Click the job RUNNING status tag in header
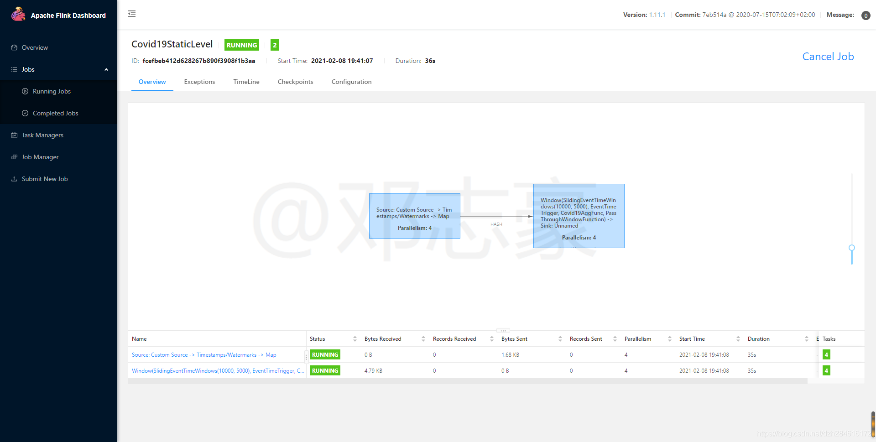This screenshot has width=876, height=442. coord(242,45)
